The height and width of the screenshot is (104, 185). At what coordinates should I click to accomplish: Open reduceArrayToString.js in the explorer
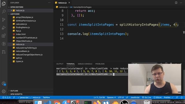click(26, 48)
